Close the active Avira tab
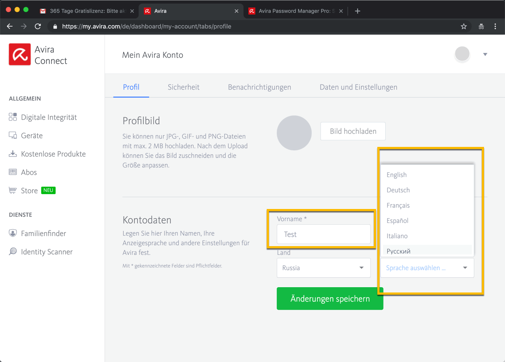 tap(237, 11)
